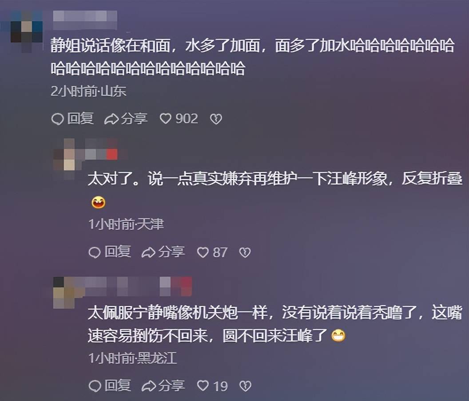Open blurred username of top commenter
Viewport: 469px width, 401px height.
click(x=85, y=19)
